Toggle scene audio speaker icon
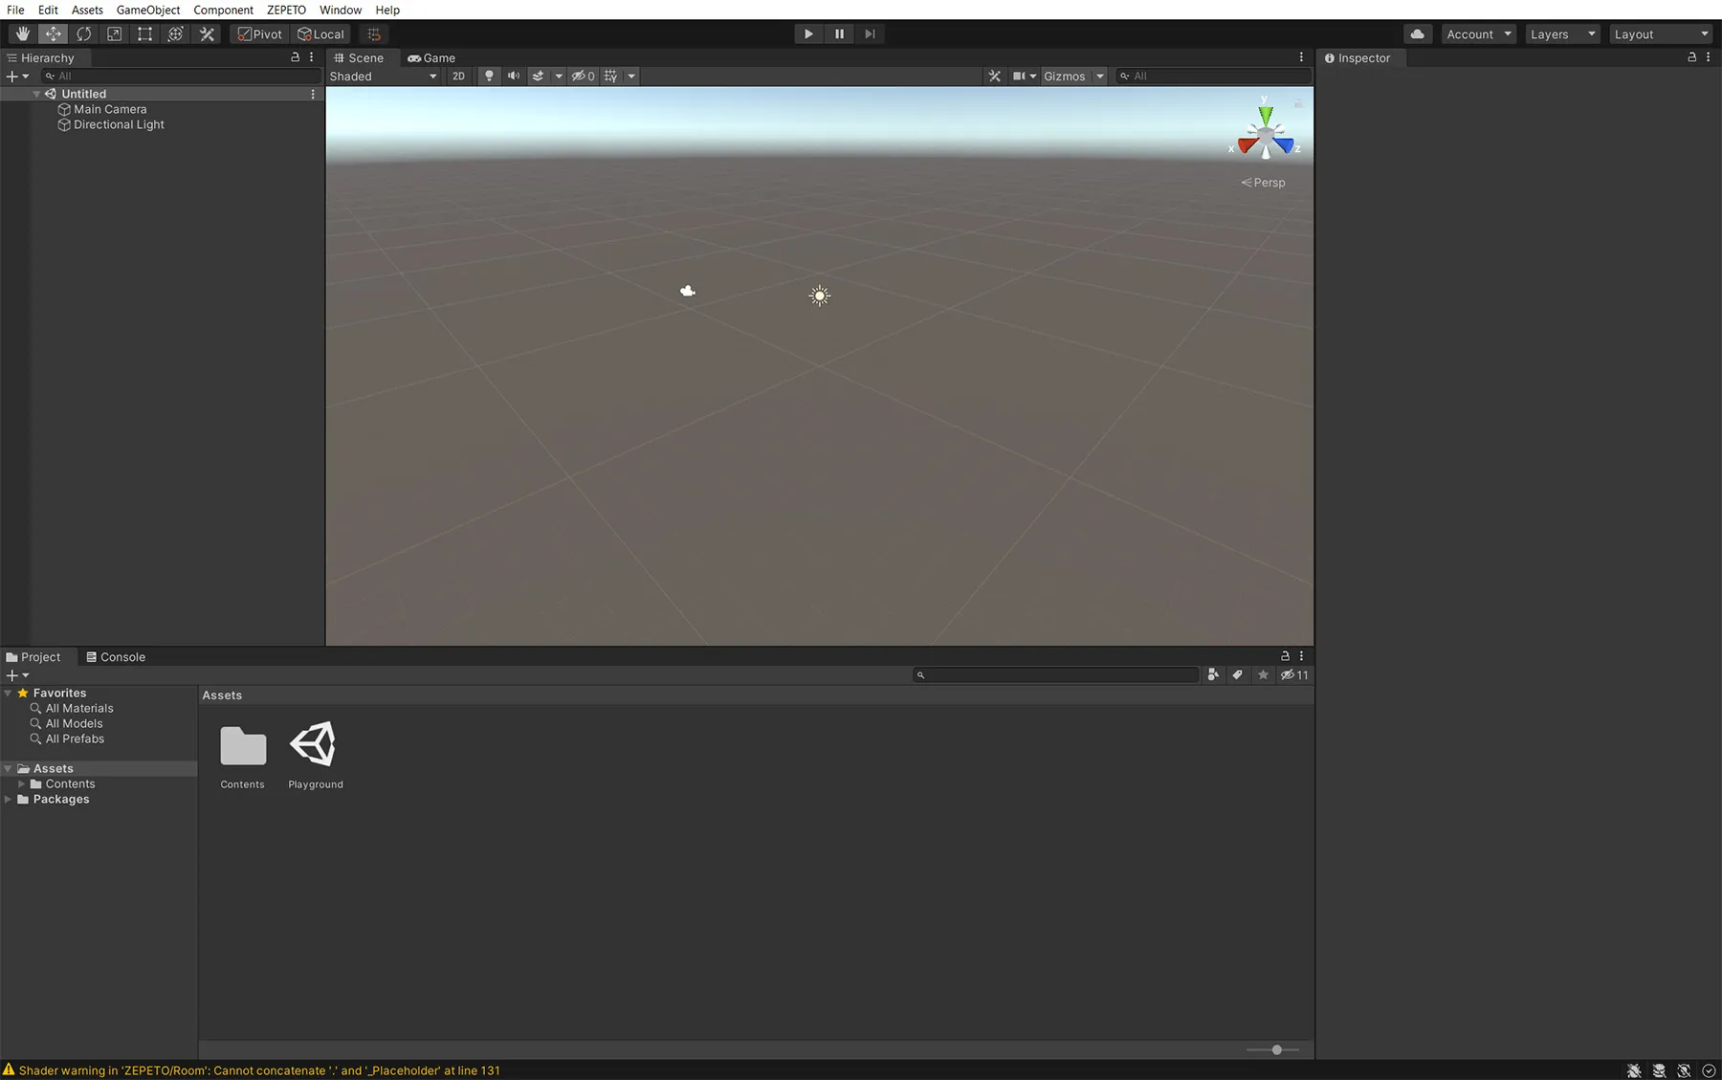The height and width of the screenshot is (1080, 1722). coord(514,76)
